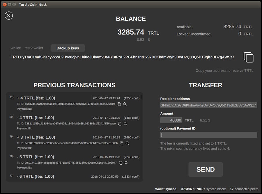Click the circled X close-wallet icon

click(x=9, y=15)
